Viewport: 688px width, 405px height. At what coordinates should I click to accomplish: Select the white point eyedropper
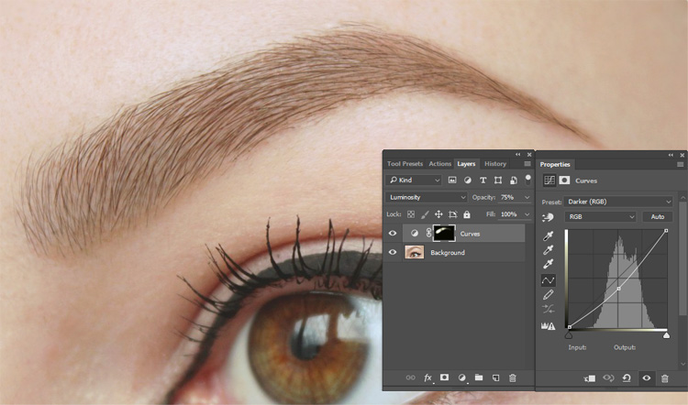548,264
